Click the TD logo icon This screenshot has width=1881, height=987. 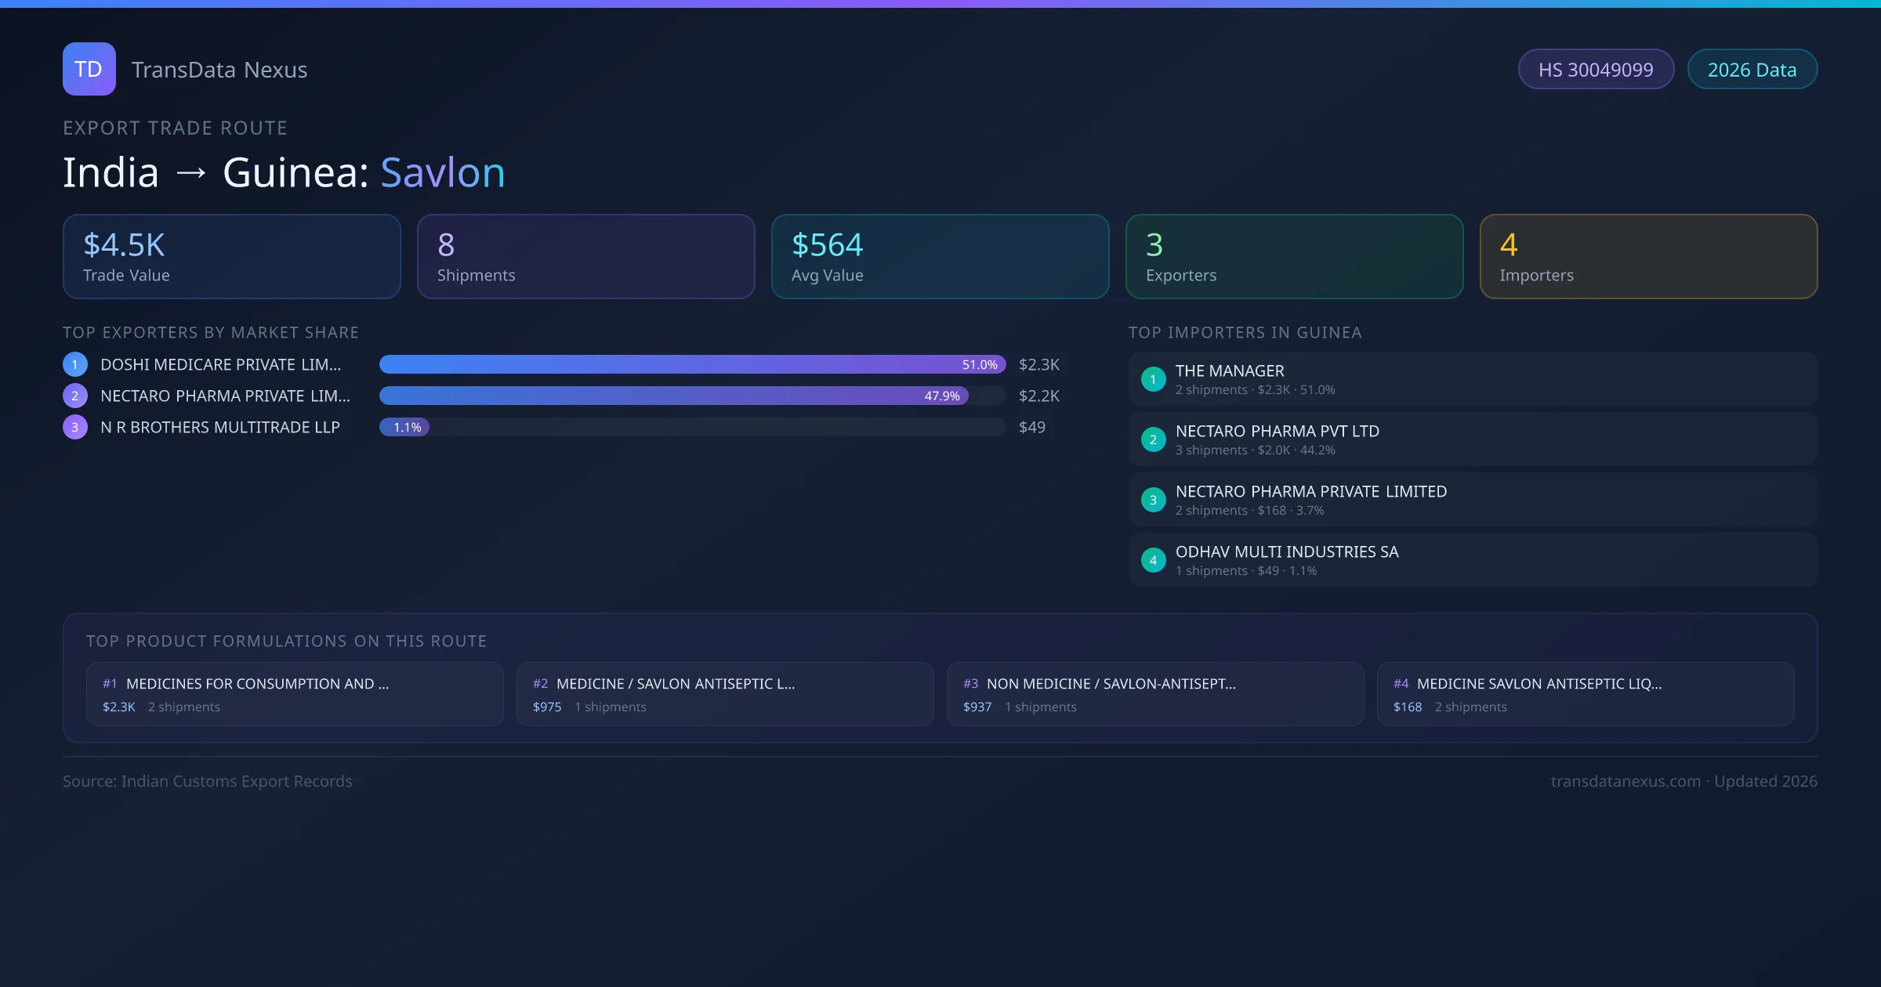click(89, 69)
